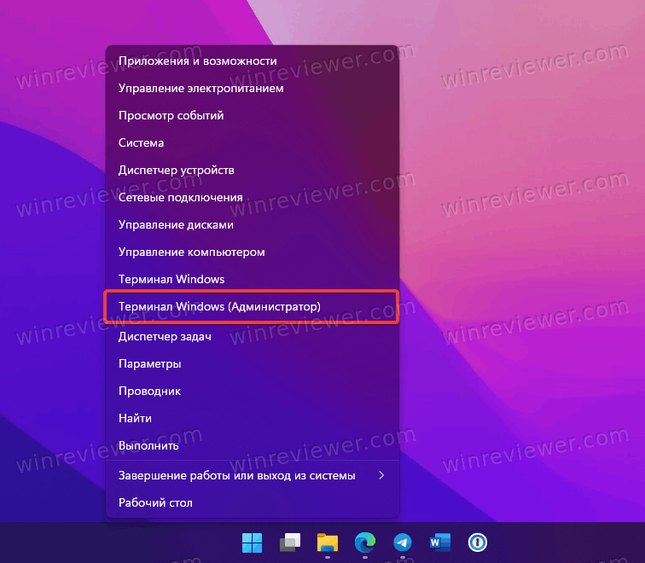Open "Управление дисками"
Image resolution: width=645 pixels, height=563 pixels.
(x=253, y=224)
